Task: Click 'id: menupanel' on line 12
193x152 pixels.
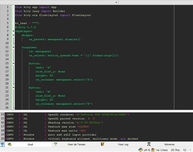Action: pos(40,51)
